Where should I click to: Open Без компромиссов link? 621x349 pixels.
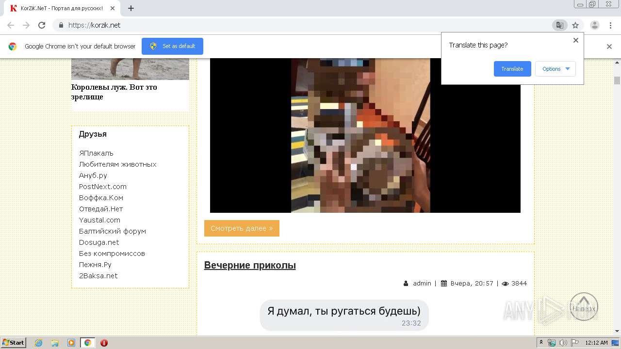pos(112,254)
